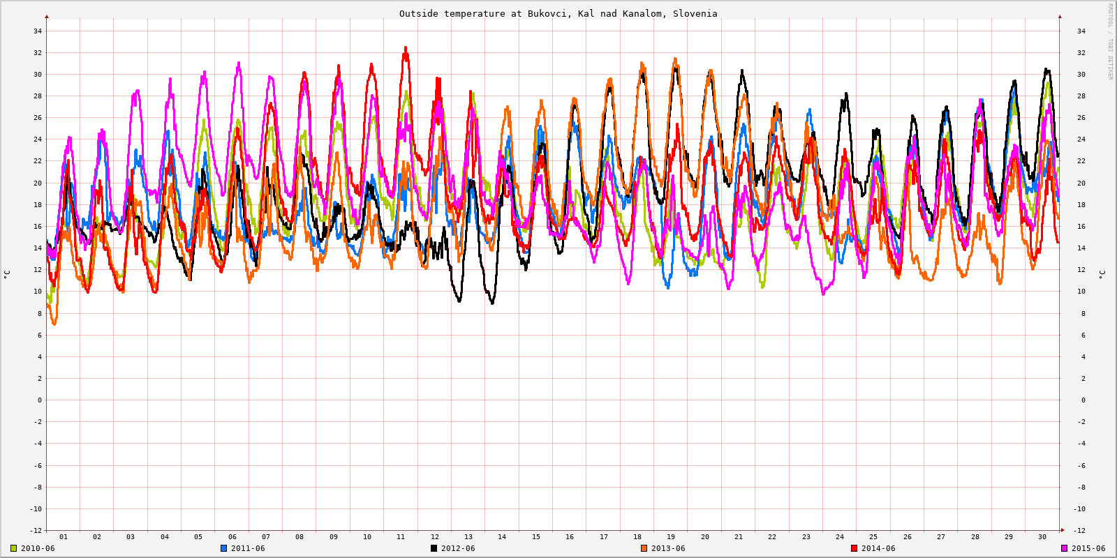Click the black trough near day 14

[x=492, y=301]
